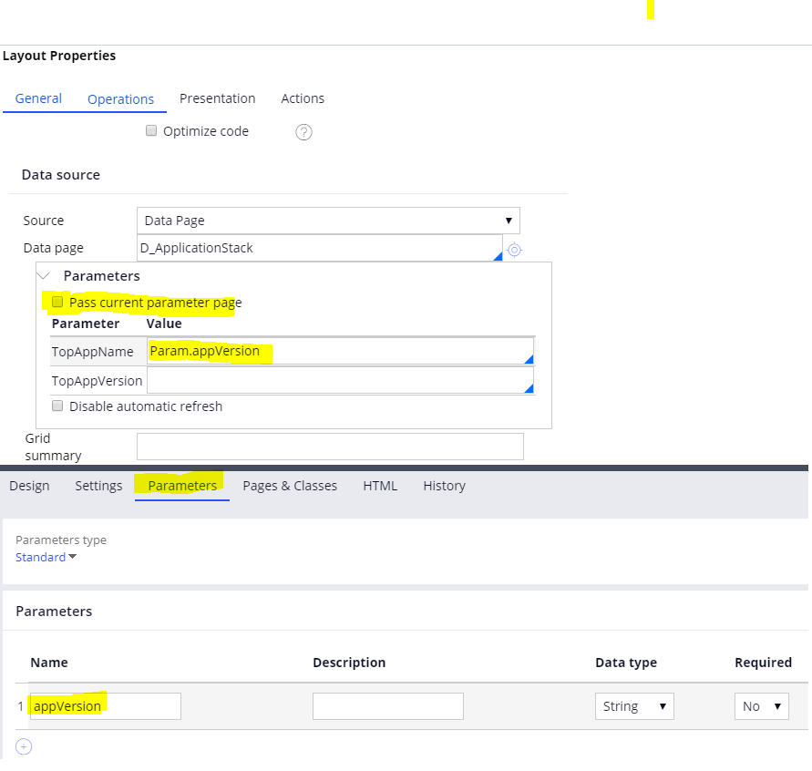Toggle the Optimize code checkbox
The height and width of the screenshot is (771, 812).
[x=151, y=130]
